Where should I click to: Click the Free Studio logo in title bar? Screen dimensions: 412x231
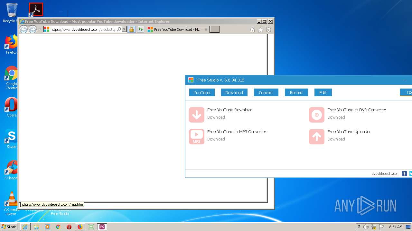pyautogui.click(x=191, y=80)
